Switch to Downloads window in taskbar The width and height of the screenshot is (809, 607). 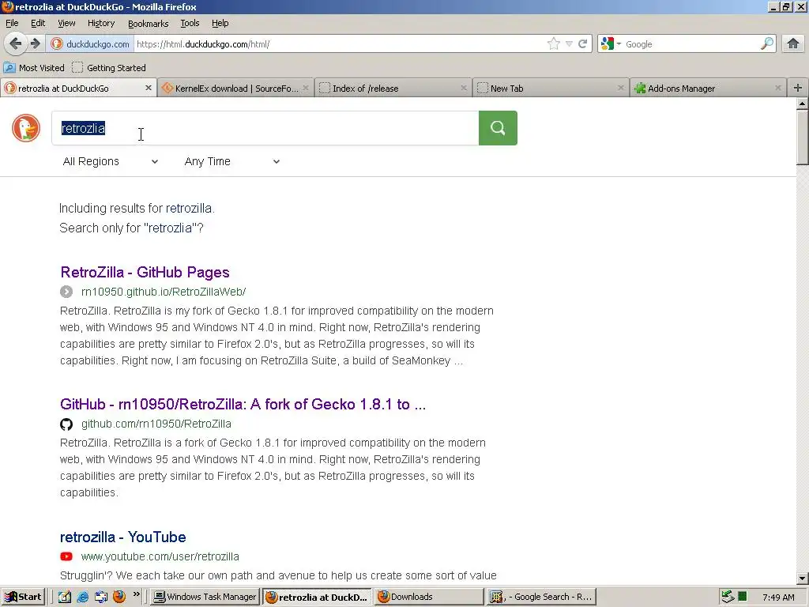tap(428, 597)
